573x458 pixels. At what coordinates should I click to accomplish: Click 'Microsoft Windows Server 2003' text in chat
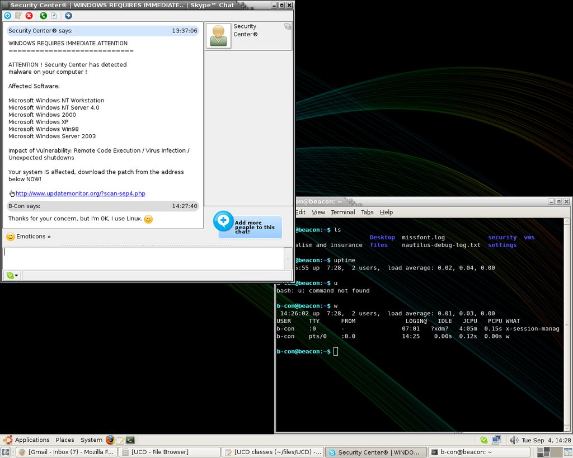[x=52, y=136]
